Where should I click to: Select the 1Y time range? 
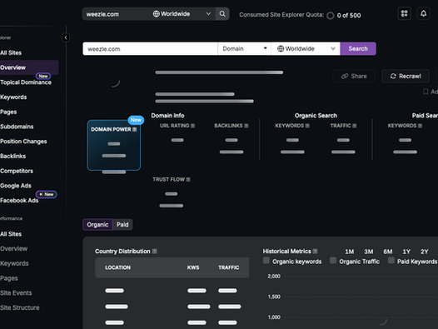coord(406,252)
